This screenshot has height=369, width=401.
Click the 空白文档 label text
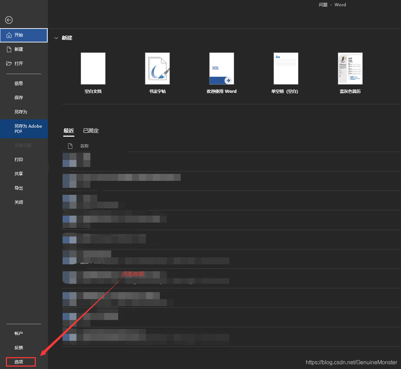point(93,91)
